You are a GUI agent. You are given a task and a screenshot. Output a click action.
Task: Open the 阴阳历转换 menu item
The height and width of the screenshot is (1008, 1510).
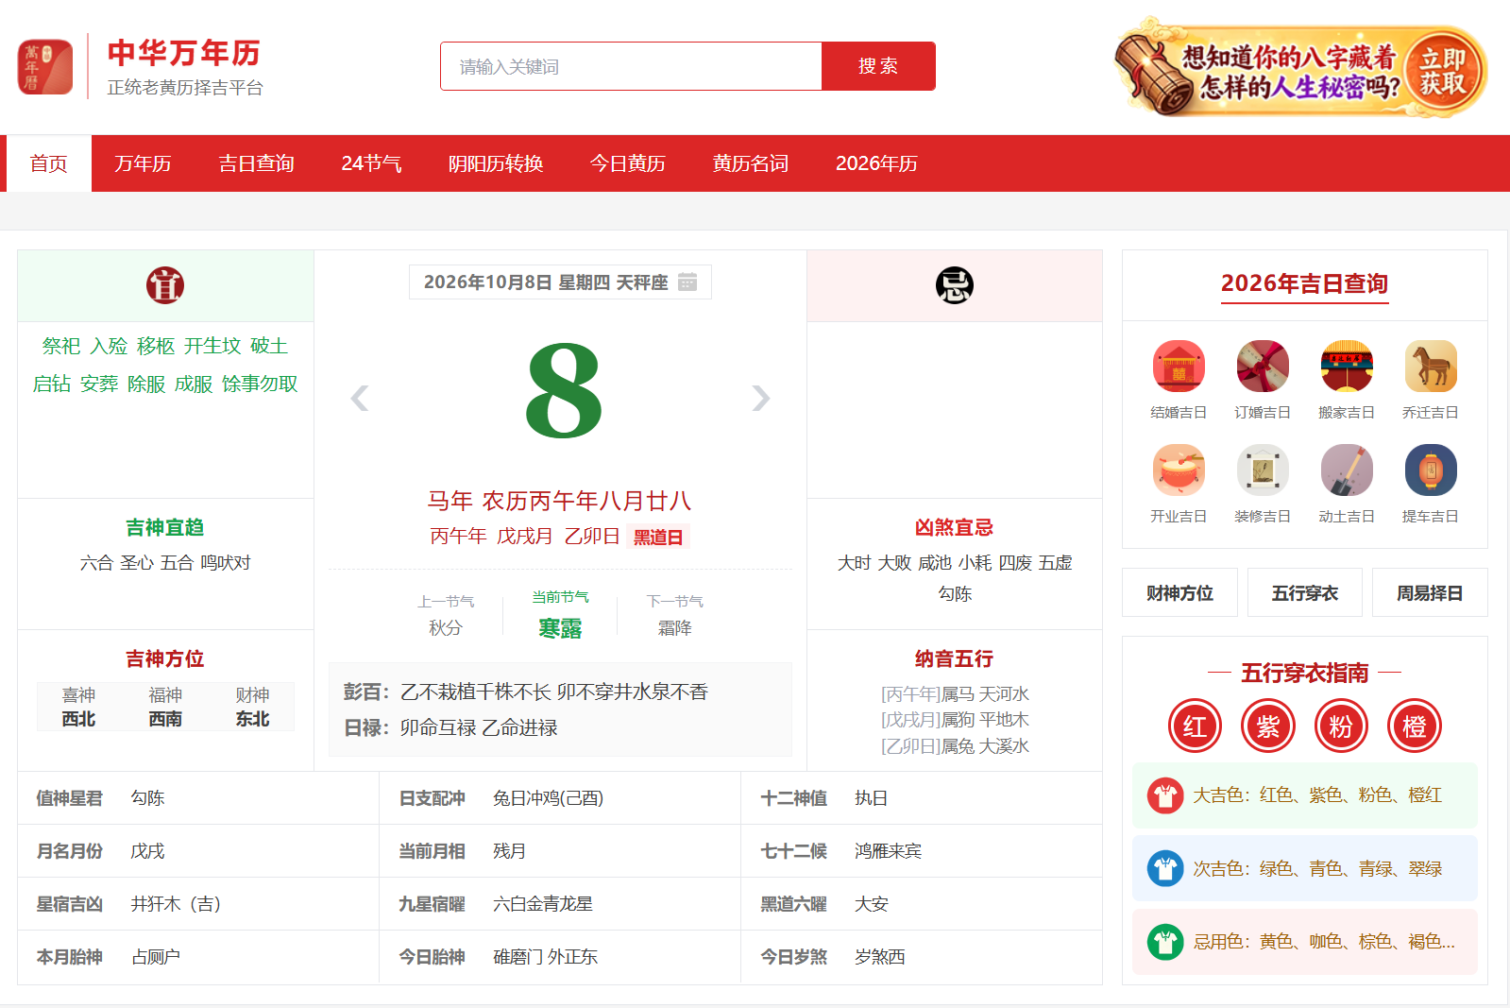pyautogui.click(x=496, y=163)
